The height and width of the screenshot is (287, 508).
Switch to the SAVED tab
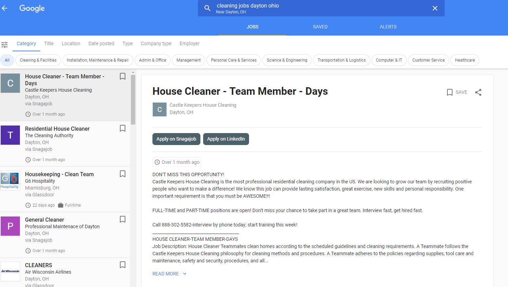point(320,27)
